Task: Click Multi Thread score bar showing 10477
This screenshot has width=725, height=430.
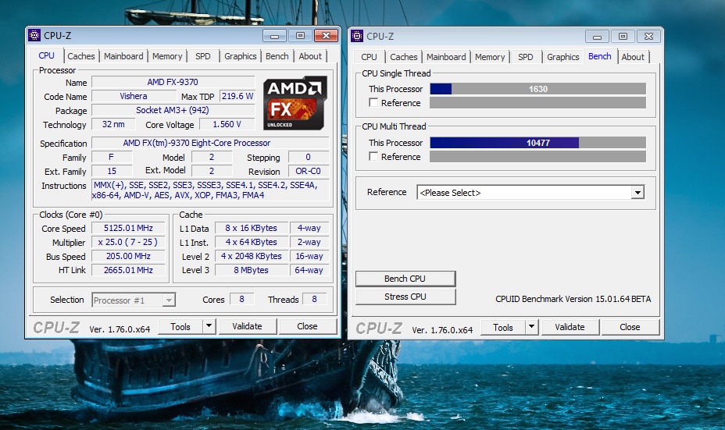Action: (x=537, y=143)
